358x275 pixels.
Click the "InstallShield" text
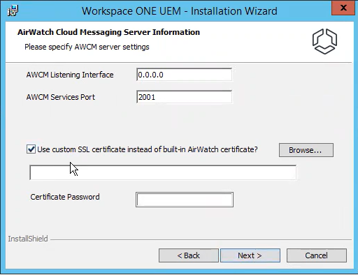28,239
